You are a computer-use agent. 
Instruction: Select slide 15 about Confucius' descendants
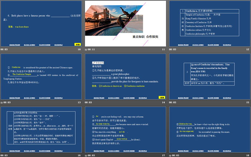point(210,77)
